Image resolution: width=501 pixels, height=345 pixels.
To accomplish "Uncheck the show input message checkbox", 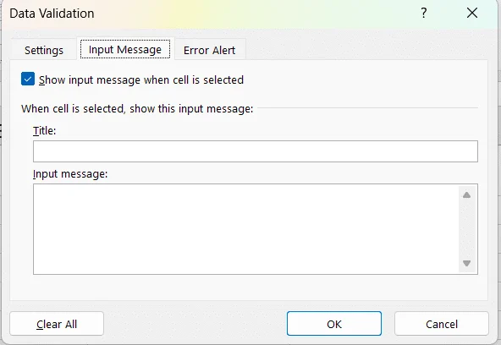I will (28, 79).
